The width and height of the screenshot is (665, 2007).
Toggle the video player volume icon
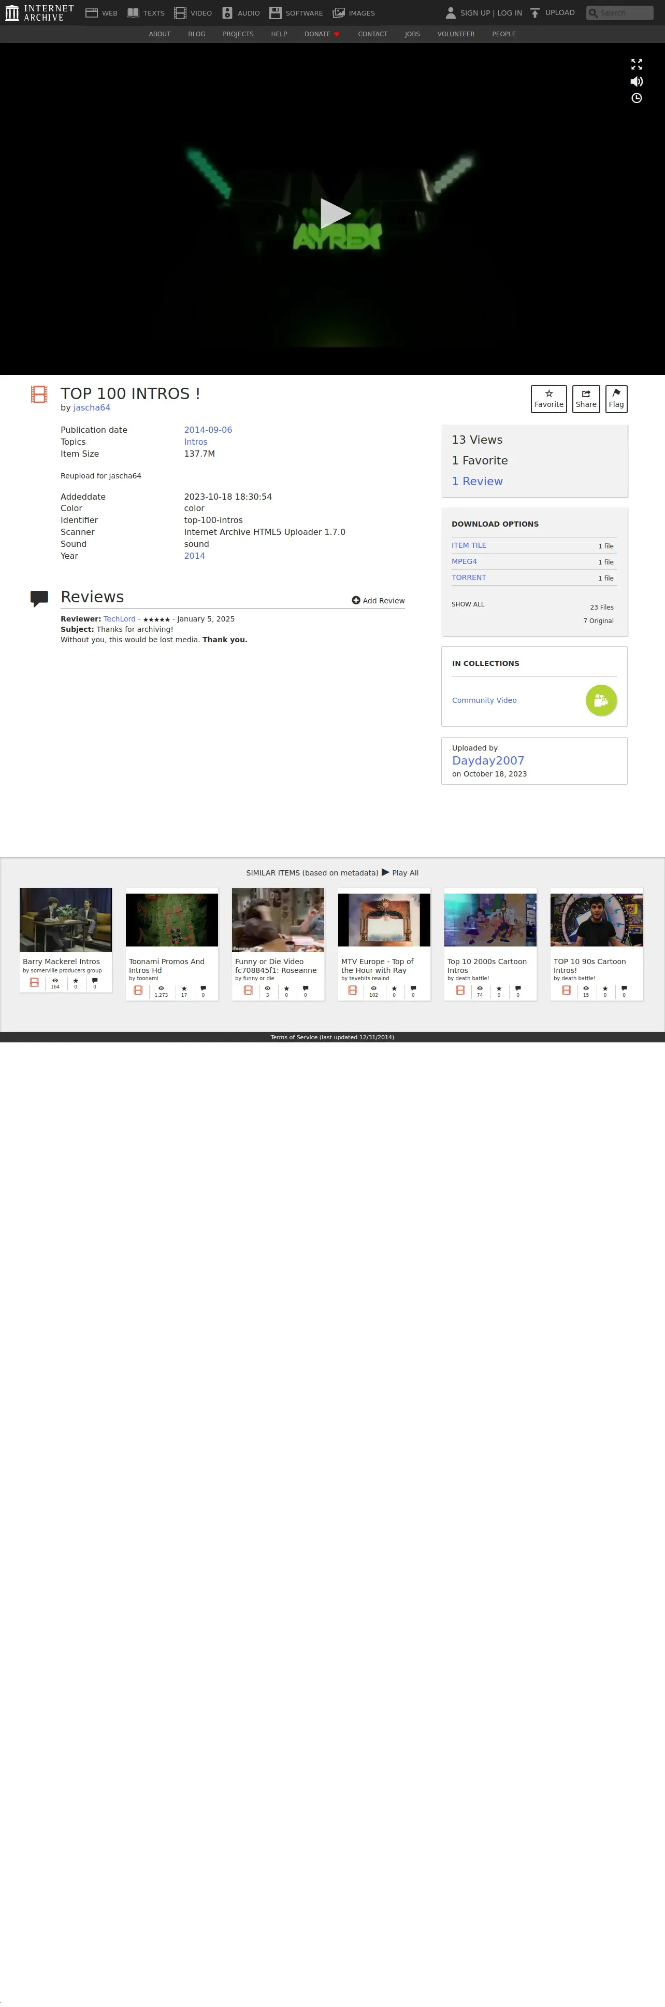tap(636, 81)
